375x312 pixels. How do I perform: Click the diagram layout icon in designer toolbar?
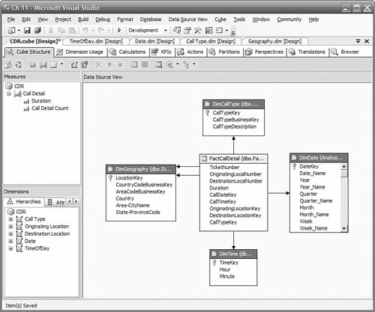186,65
